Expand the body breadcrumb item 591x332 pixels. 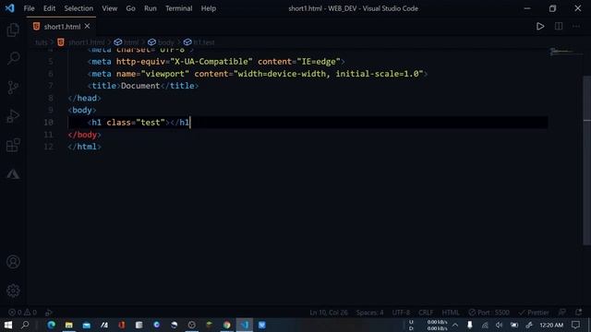tap(162, 42)
